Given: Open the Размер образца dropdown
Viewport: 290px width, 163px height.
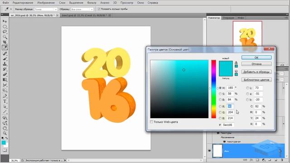Looking at the screenshot, I should [46, 9].
